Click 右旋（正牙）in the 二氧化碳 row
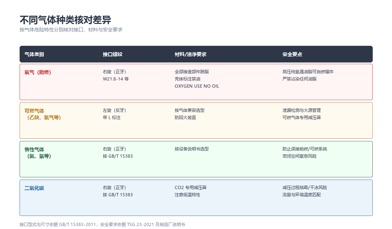The width and height of the screenshot is (392, 229). pos(114,187)
